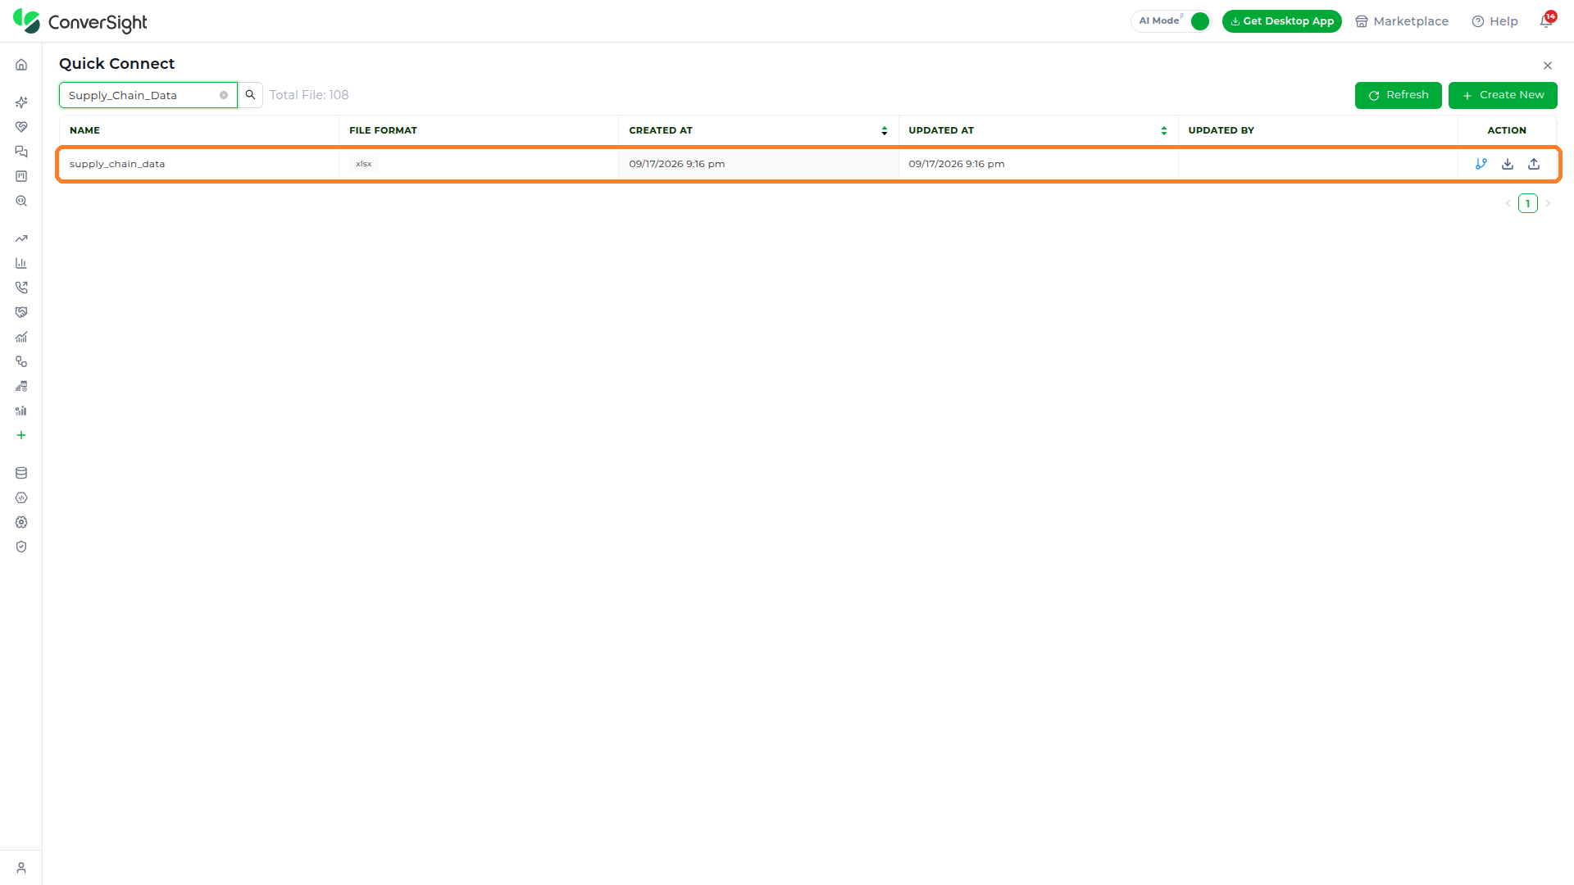The image size is (1574, 885).
Task: Click the xlsx file format tag
Action: [364, 164]
